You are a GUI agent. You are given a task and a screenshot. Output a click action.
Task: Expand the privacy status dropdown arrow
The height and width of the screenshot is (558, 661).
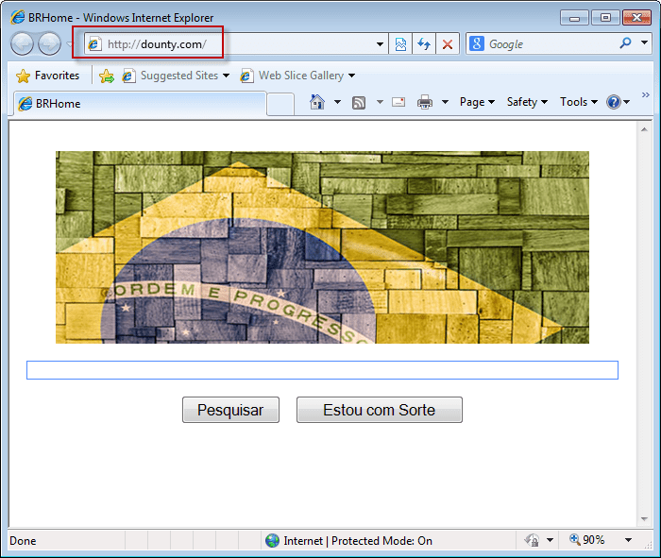coord(550,540)
